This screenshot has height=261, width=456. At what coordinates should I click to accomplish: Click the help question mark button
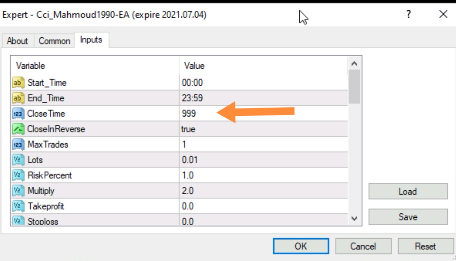click(409, 14)
